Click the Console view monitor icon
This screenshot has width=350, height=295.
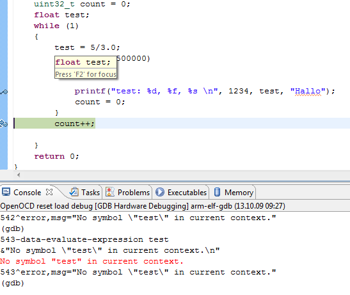6,192
